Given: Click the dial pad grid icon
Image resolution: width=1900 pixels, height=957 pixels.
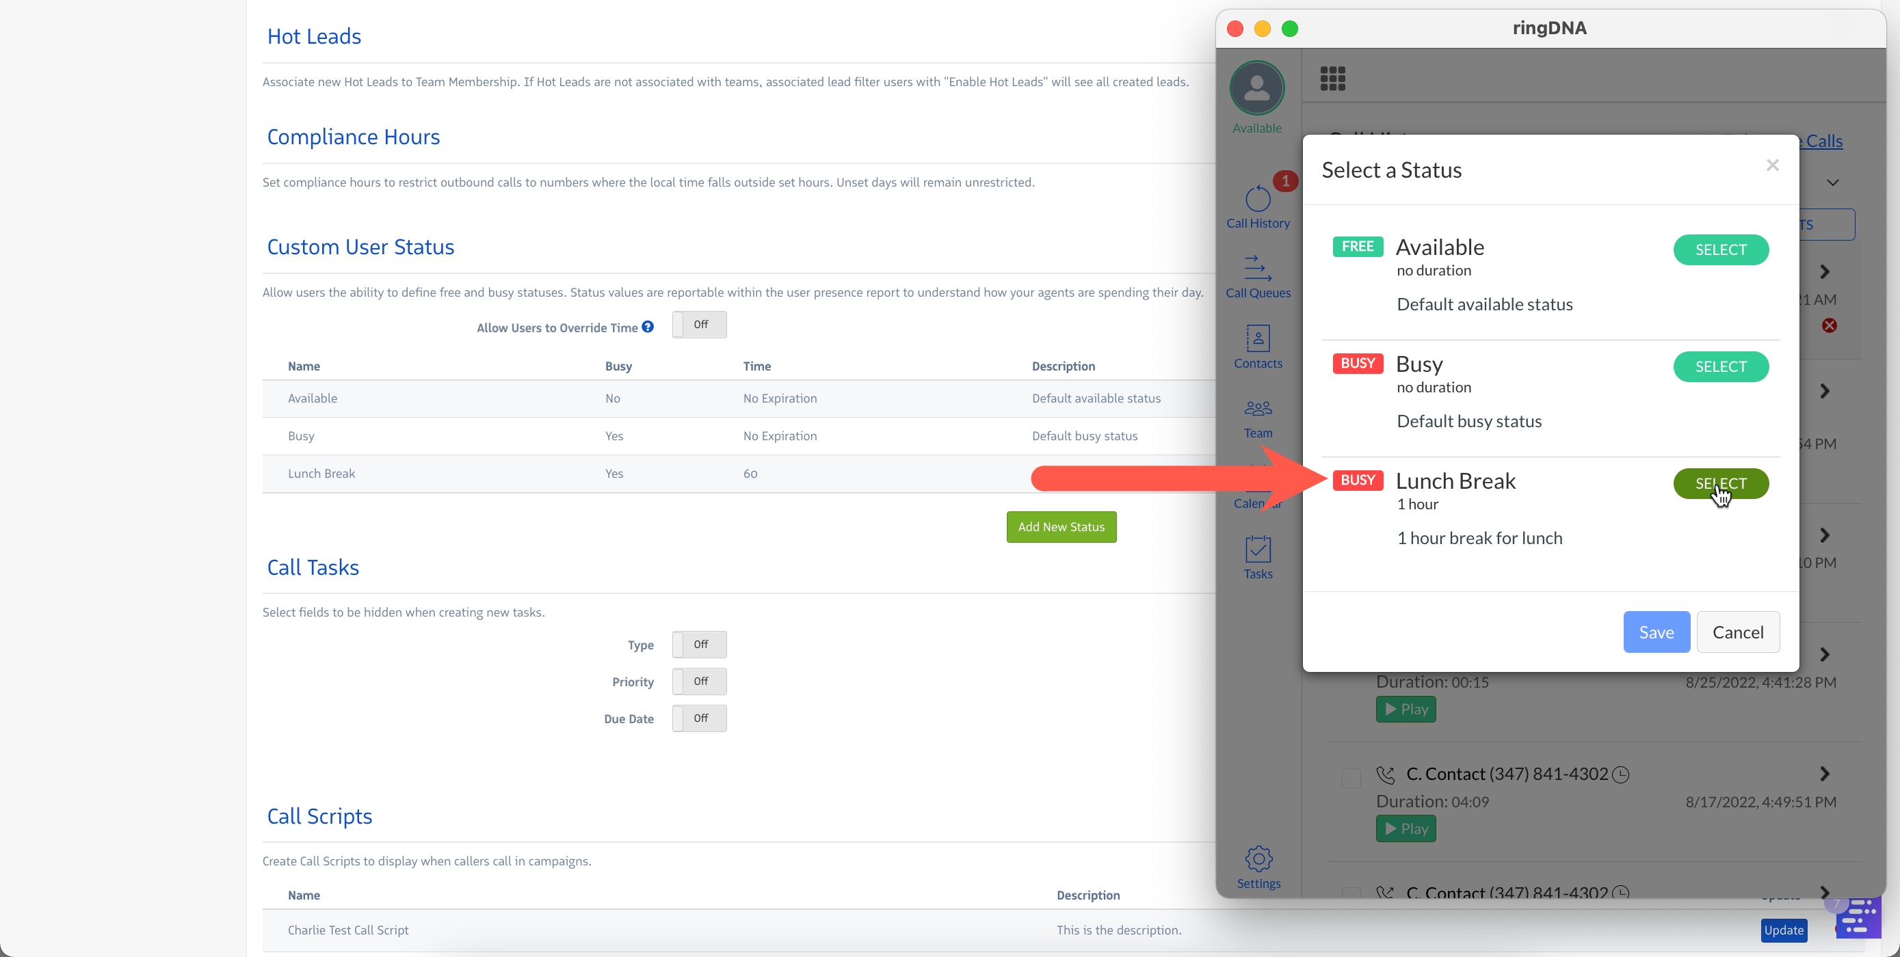Looking at the screenshot, I should (1332, 79).
